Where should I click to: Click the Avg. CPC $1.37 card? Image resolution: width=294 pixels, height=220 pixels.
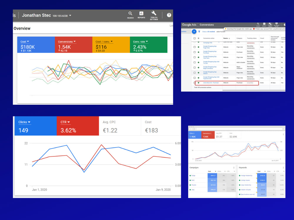(x=221, y=135)
